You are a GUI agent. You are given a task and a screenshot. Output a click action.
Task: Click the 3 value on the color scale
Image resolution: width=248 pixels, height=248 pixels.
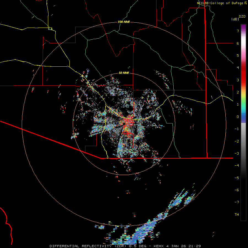tap(238, 80)
